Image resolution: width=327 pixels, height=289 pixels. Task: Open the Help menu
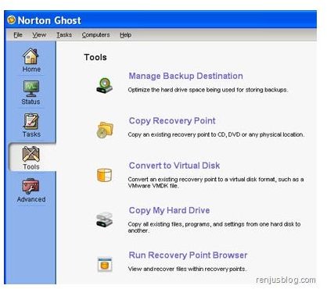125,35
